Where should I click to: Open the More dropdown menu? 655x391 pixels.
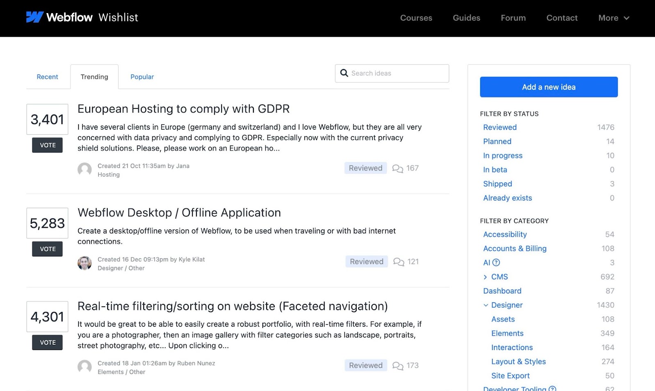point(614,18)
